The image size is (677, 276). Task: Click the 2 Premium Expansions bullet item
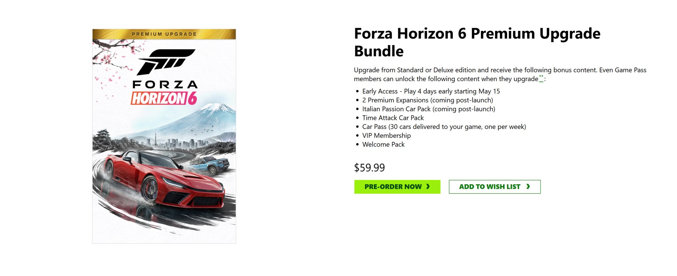point(427,100)
